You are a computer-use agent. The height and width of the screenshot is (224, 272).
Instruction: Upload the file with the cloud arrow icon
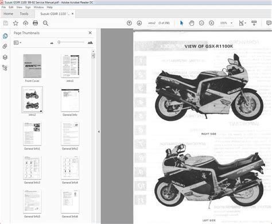(x=25, y=23)
